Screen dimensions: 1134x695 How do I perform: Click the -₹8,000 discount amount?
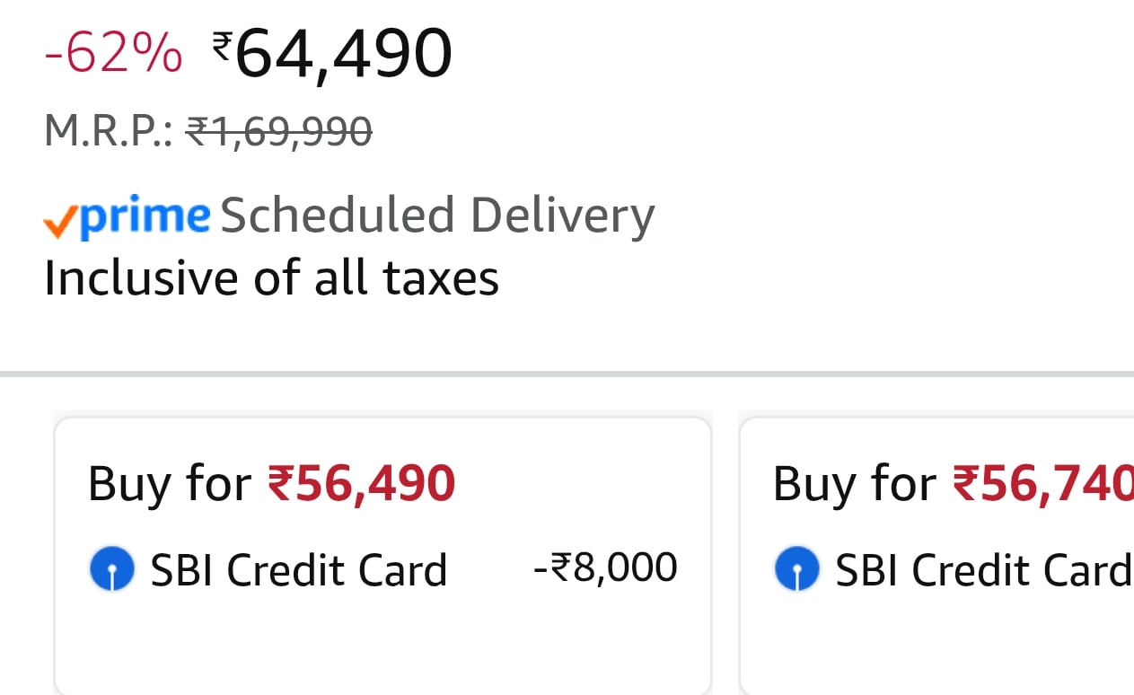[605, 567]
